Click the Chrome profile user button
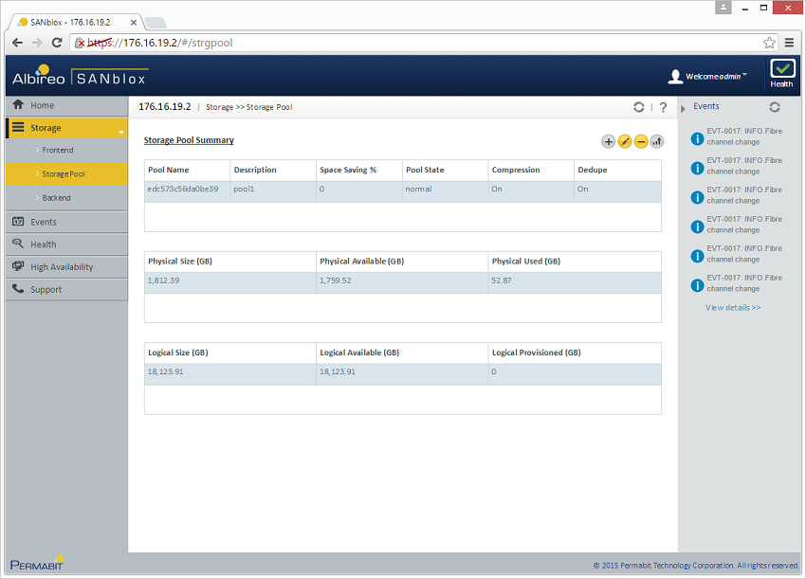Image resolution: width=806 pixels, height=579 pixels. click(724, 8)
